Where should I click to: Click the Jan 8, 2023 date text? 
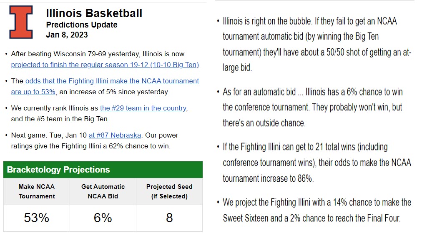tap(67, 35)
